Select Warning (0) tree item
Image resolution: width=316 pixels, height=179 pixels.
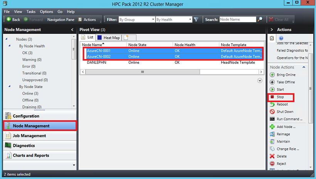point(32,60)
